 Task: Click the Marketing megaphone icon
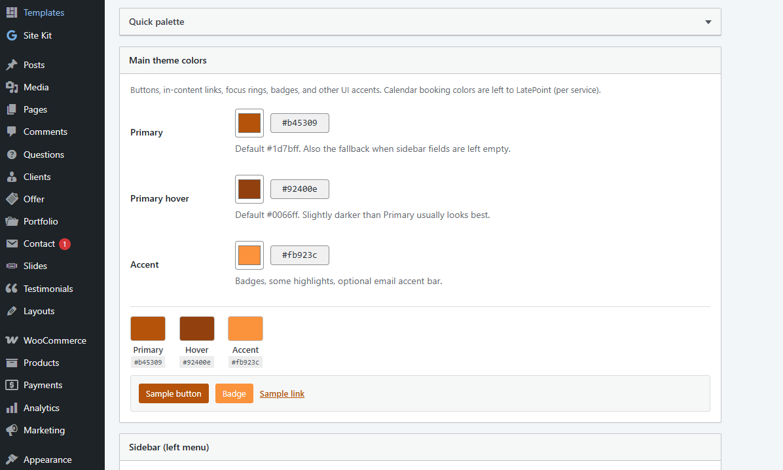coord(12,430)
